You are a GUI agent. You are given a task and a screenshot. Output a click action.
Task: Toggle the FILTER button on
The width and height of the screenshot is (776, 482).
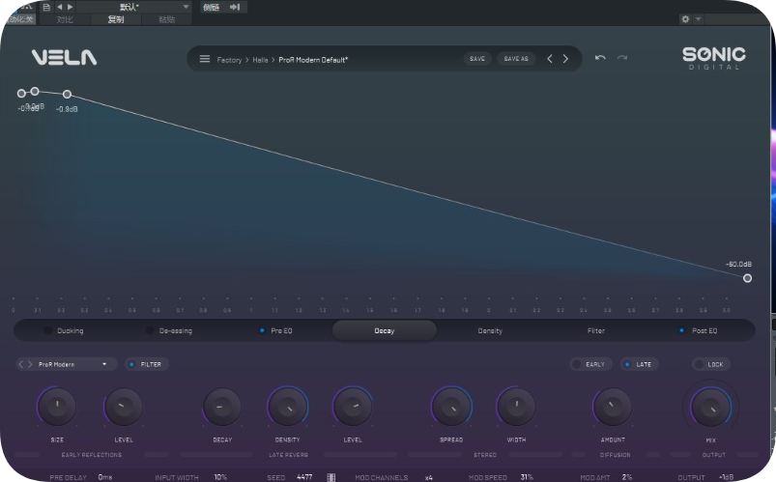(147, 364)
